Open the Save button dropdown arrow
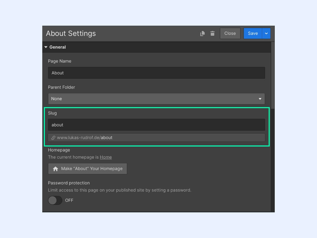 (x=266, y=33)
